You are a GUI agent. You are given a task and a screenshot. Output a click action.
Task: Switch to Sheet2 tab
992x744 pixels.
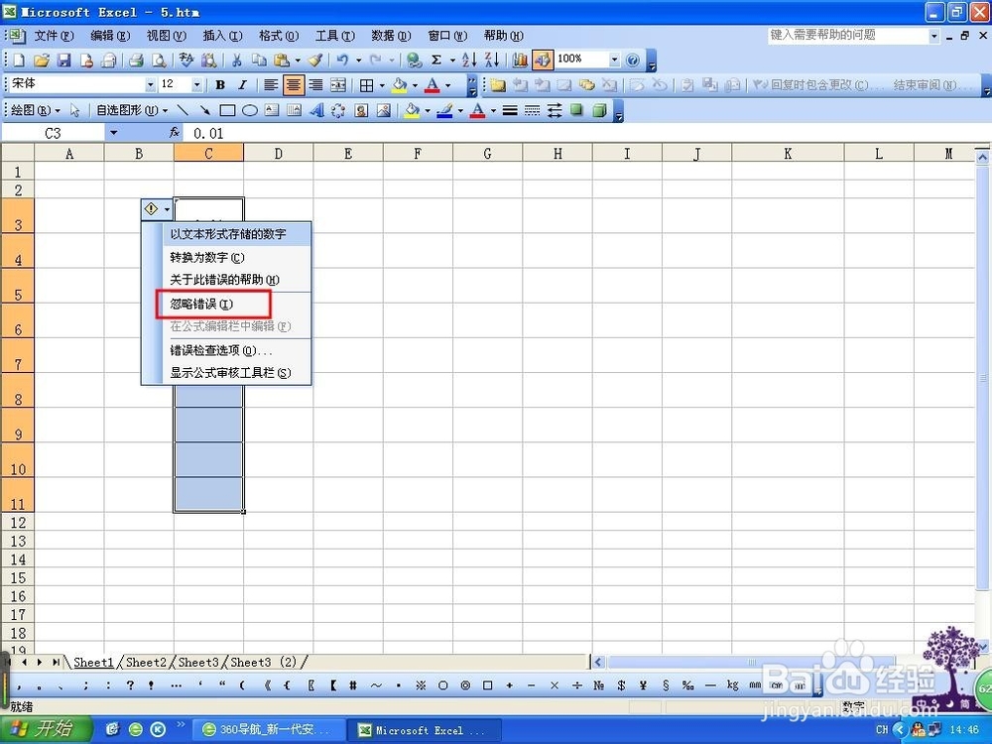pos(146,663)
